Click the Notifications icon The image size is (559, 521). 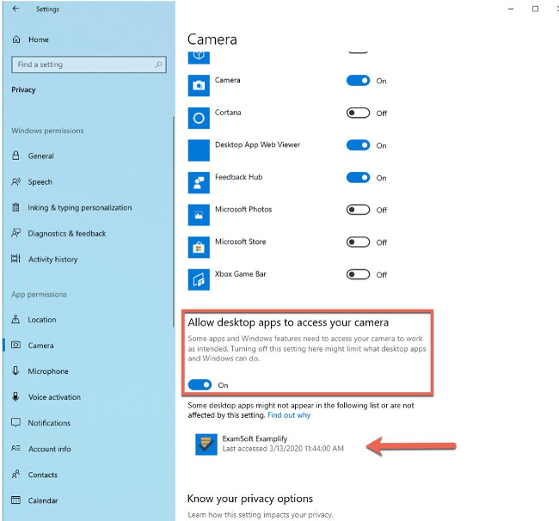click(15, 423)
